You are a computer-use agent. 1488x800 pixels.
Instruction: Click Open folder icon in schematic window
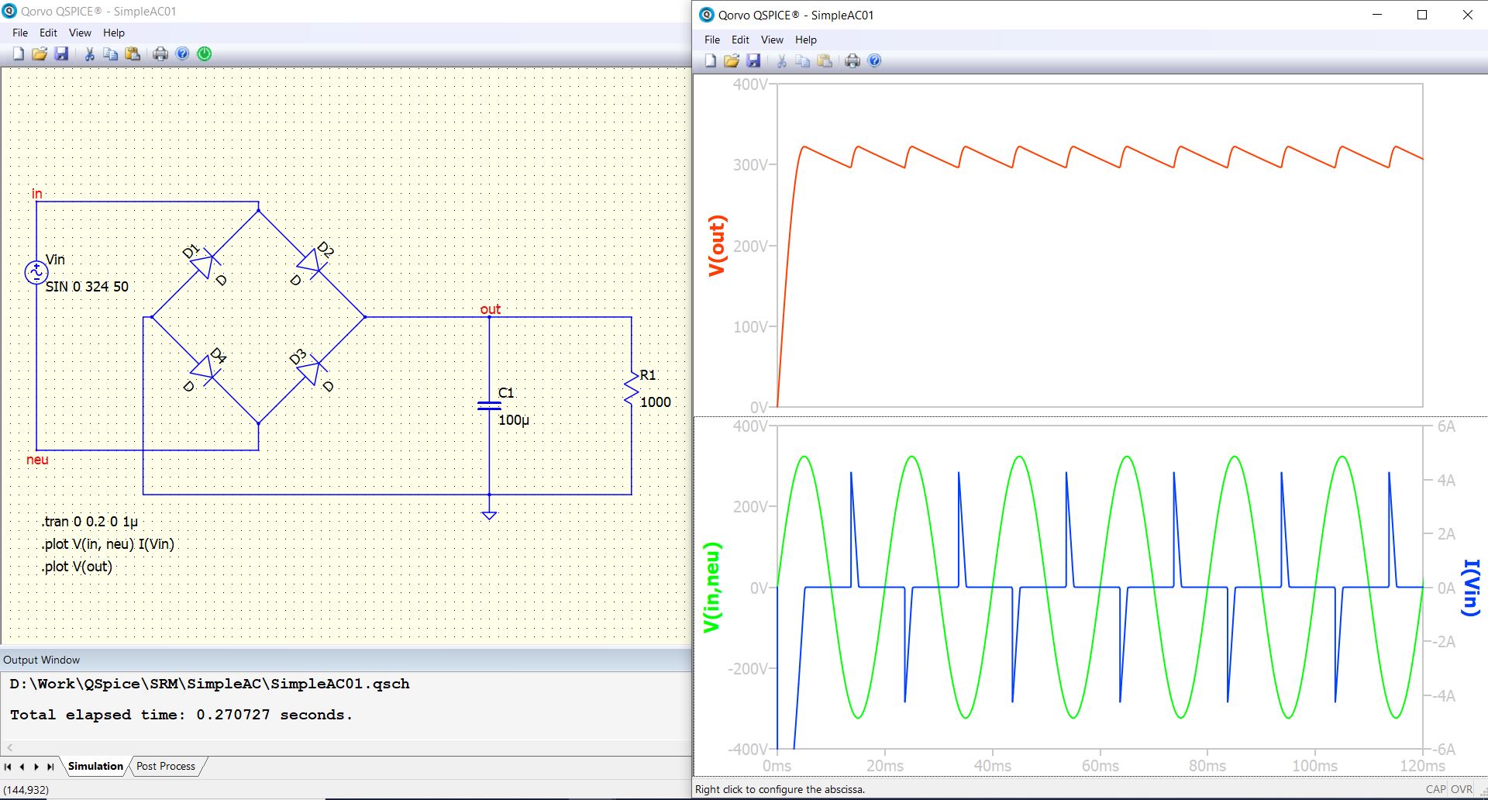point(40,53)
